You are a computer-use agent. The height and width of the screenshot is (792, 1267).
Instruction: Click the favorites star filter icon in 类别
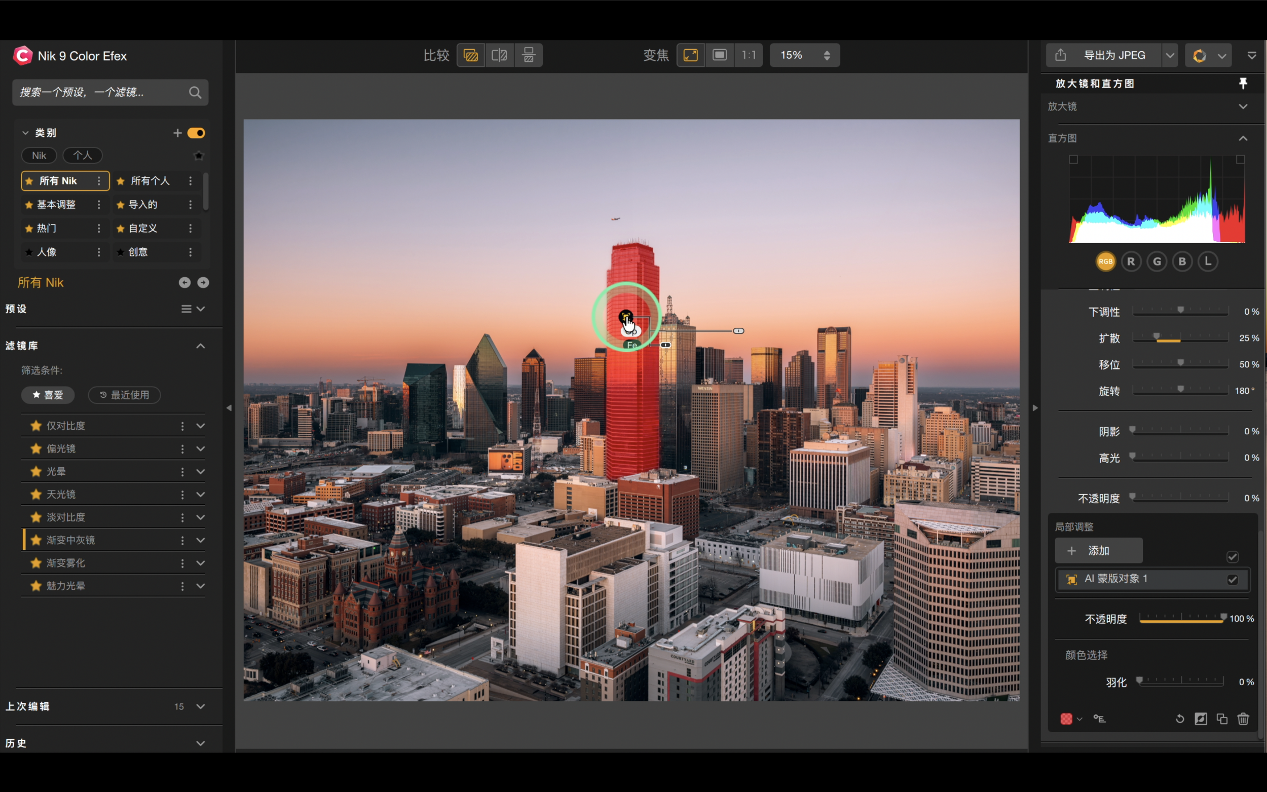tap(199, 156)
